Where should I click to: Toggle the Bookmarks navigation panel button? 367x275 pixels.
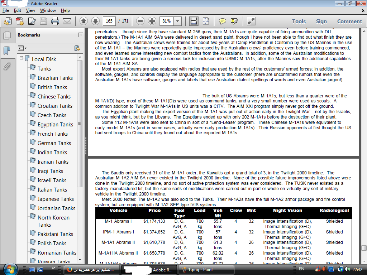point(7,50)
